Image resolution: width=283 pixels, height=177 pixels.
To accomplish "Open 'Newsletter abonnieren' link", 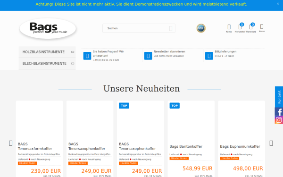I will tap(169, 51).
